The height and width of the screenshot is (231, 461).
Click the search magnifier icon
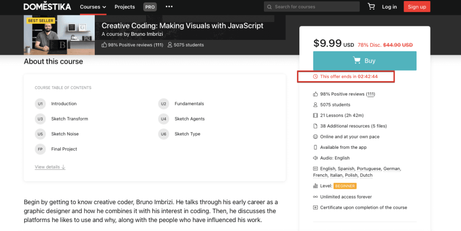269,7
